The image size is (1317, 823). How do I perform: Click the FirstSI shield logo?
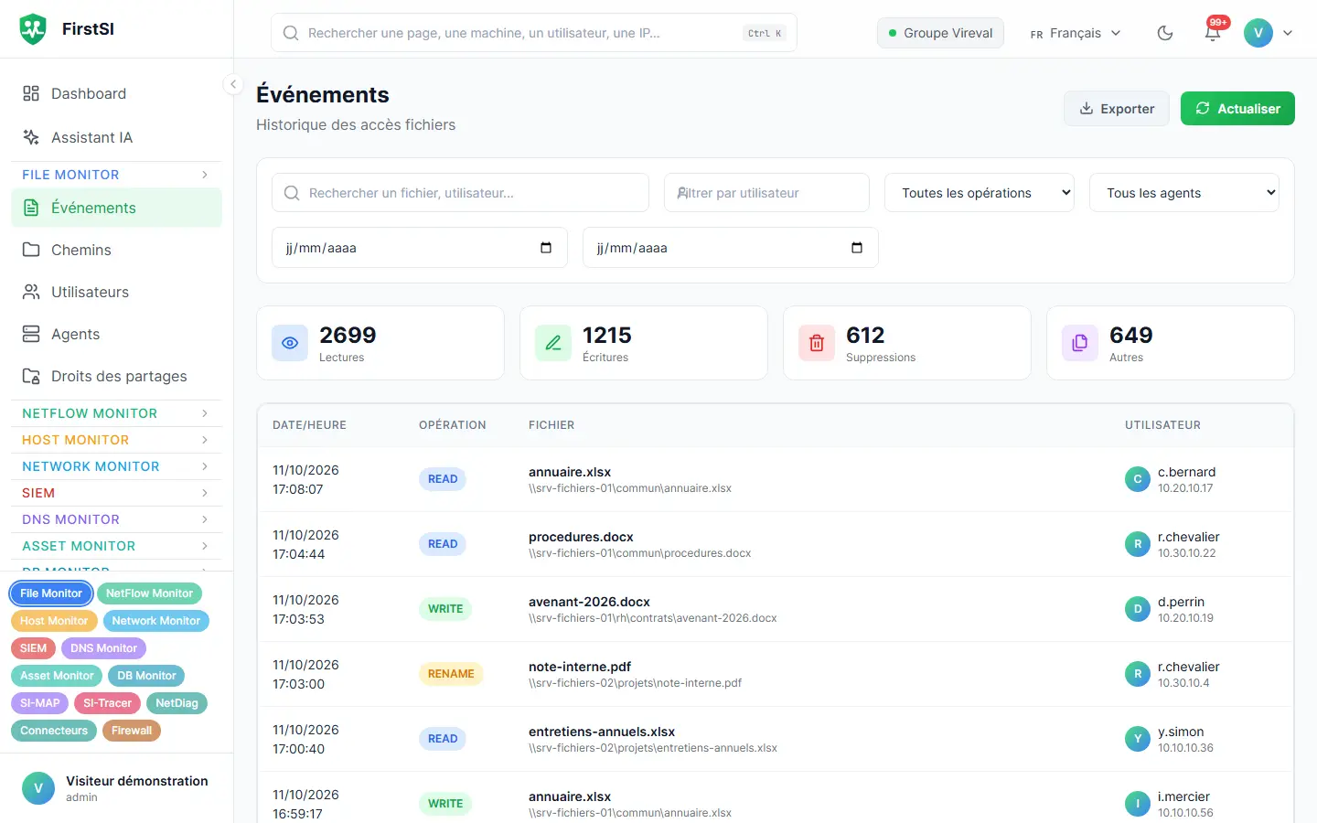(33, 29)
